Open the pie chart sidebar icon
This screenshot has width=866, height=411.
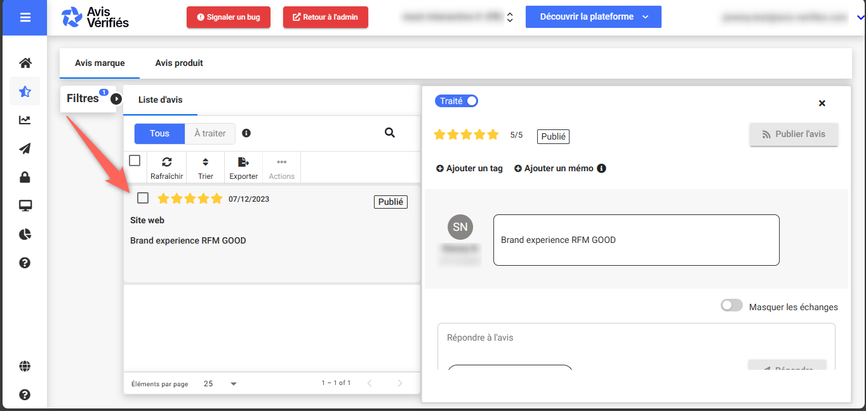point(25,234)
